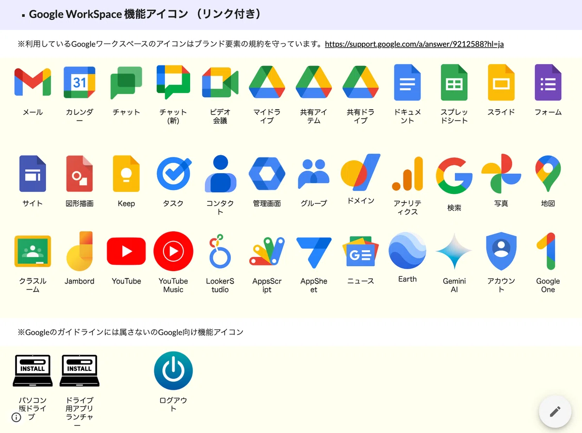
Task: Open the スプレッドシート Sheets icon
Action: tap(454, 82)
